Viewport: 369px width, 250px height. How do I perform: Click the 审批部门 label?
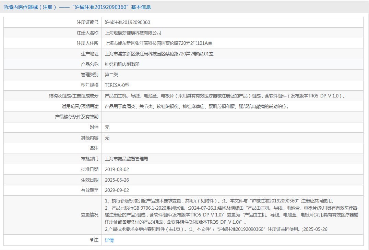(x=90, y=159)
